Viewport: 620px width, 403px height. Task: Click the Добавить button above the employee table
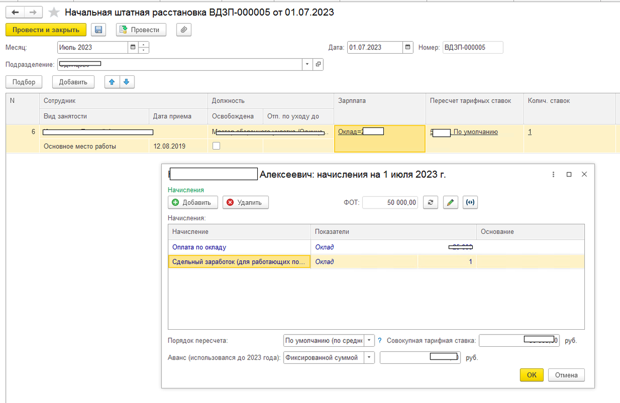[73, 82]
